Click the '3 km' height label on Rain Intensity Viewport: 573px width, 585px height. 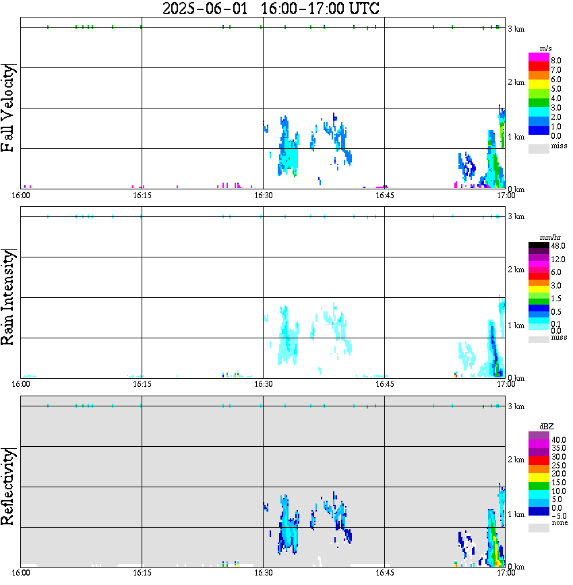[516, 217]
